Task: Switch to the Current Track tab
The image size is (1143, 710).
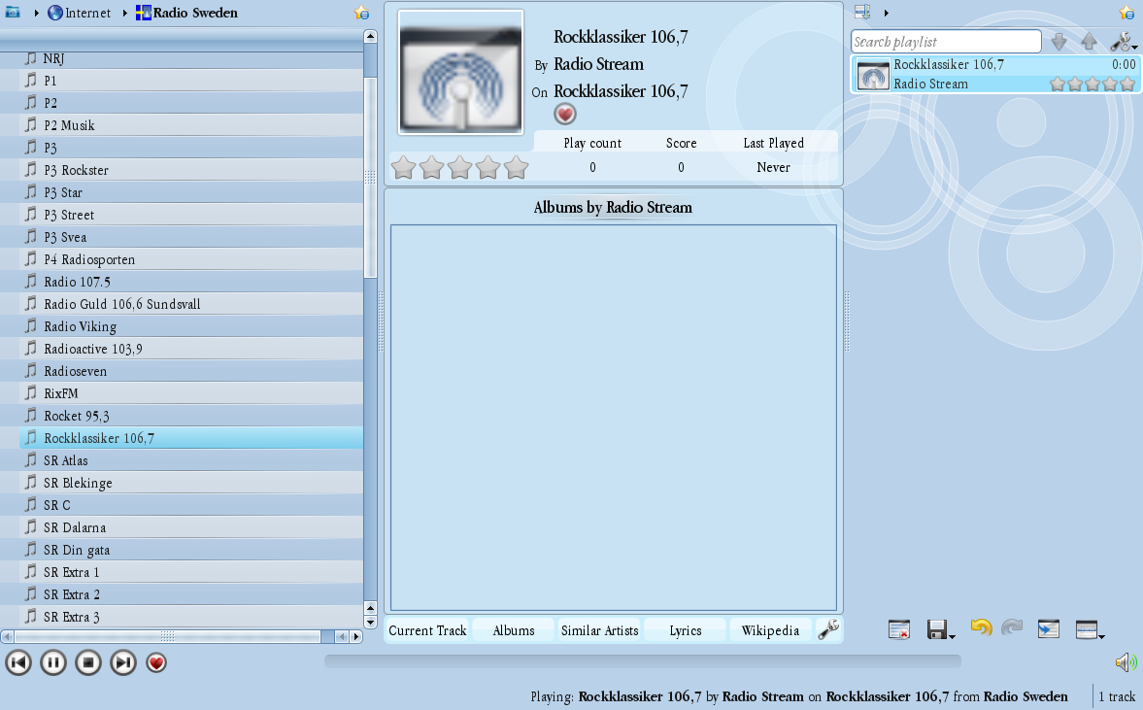Action: tap(427, 630)
